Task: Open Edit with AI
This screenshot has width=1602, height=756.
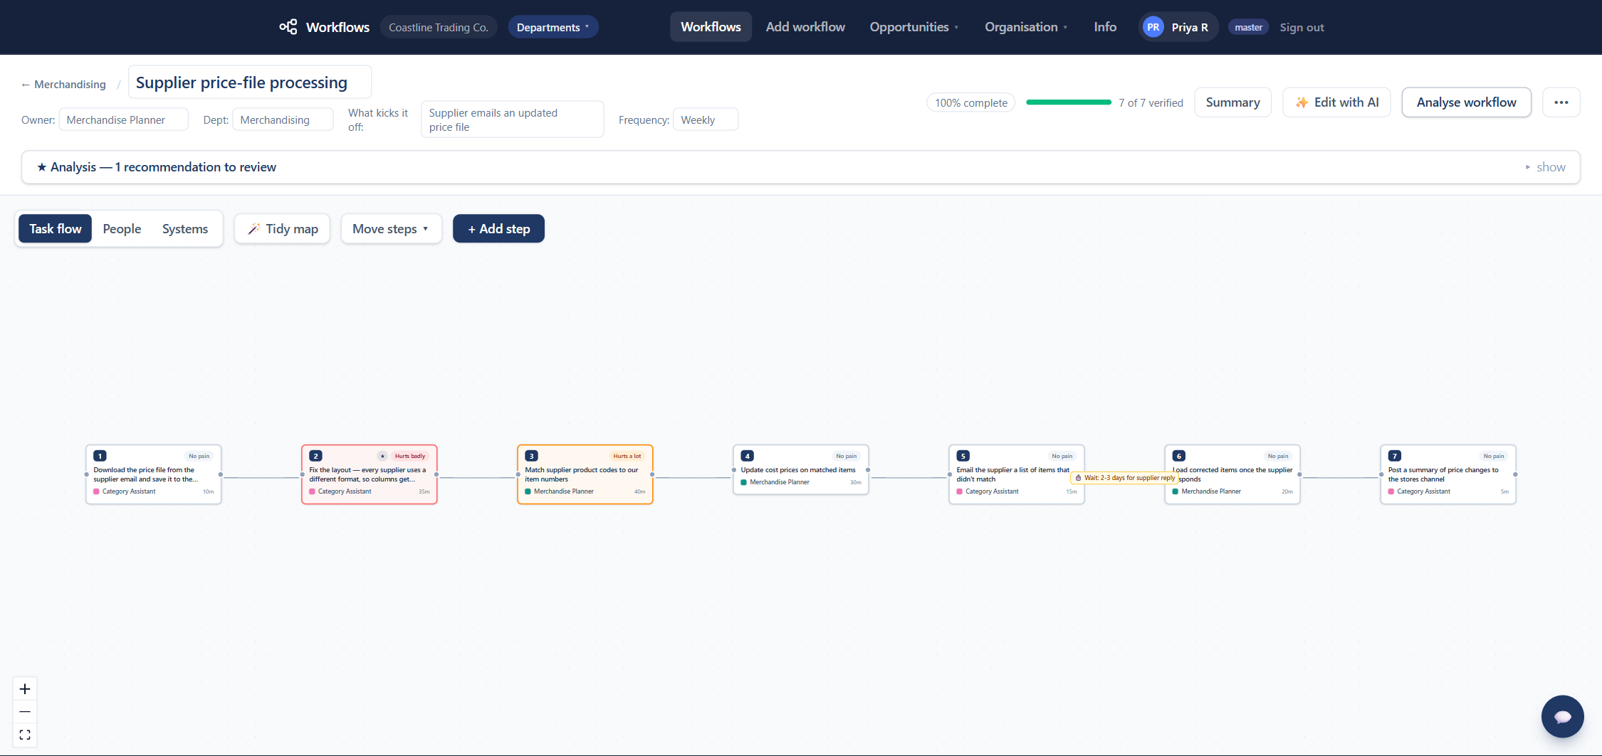Action: (1336, 102)
